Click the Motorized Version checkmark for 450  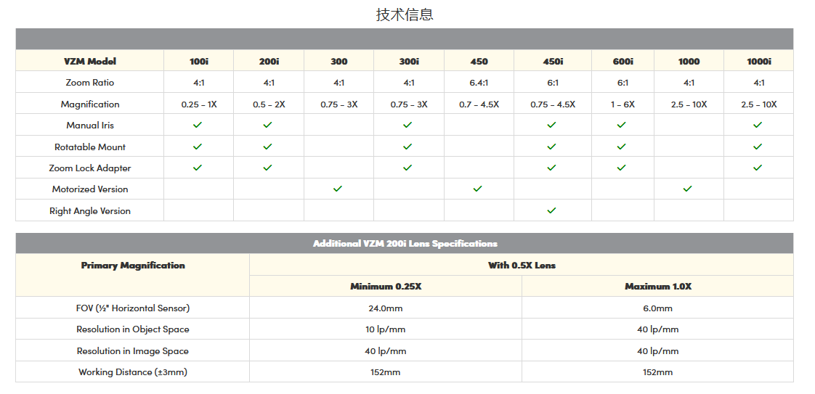pyautogui.click(x=478, y=189)
